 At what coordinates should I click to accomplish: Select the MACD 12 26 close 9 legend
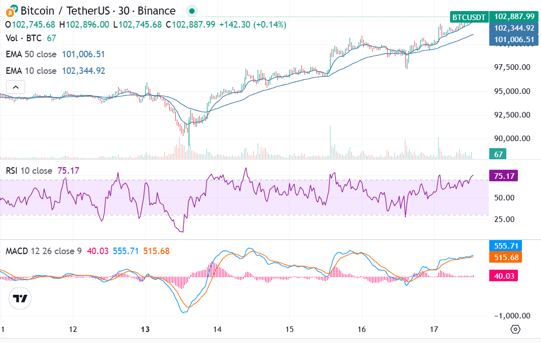click(44, 251)
